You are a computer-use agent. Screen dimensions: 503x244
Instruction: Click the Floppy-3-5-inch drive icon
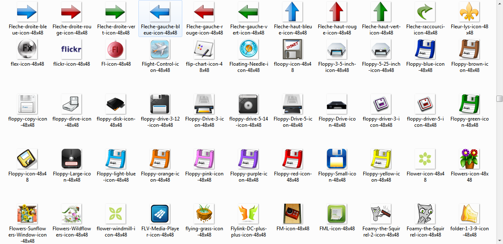pyautogui.click(x=337, y=49)
